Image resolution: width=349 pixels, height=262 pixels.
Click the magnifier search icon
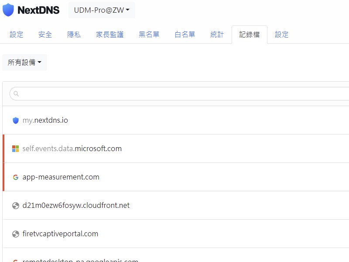click(16, 93)
